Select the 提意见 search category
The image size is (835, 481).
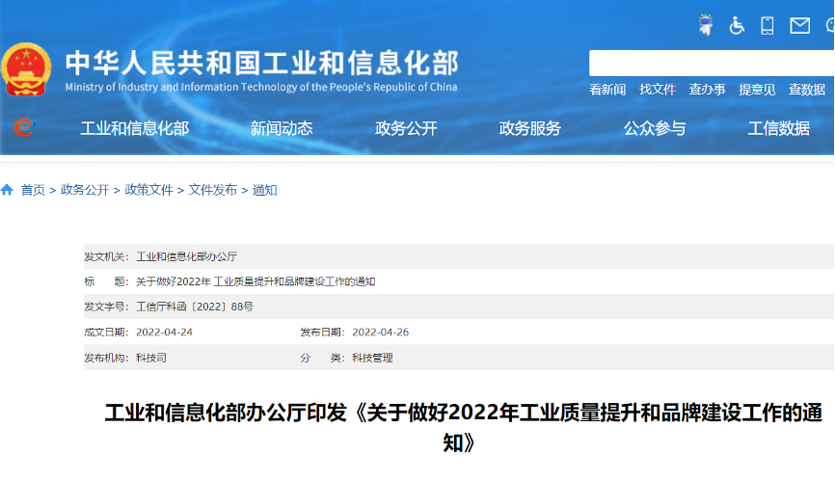pos(757,90)
